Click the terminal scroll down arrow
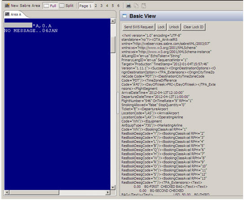This screenshot has width=244, height=200. click(x=113, y=187)
